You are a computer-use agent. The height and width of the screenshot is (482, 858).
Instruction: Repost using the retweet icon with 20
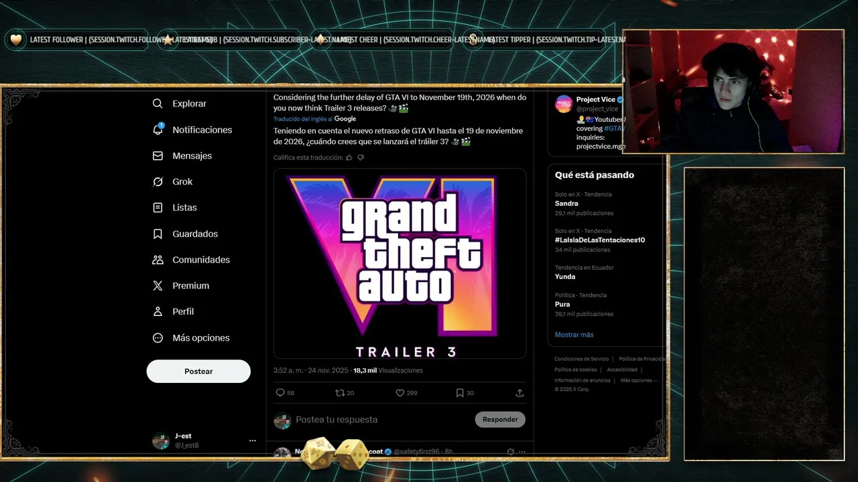point(340,393)
